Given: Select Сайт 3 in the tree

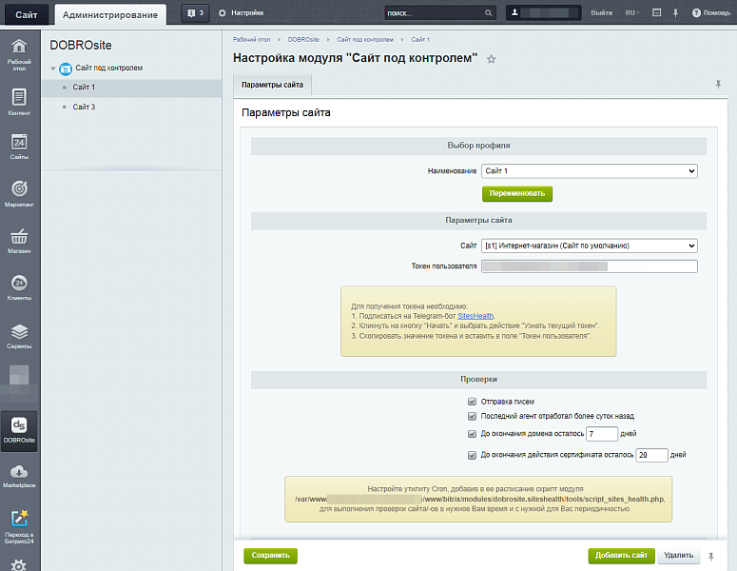Looking at the screenshot, I should pos(84,107).
